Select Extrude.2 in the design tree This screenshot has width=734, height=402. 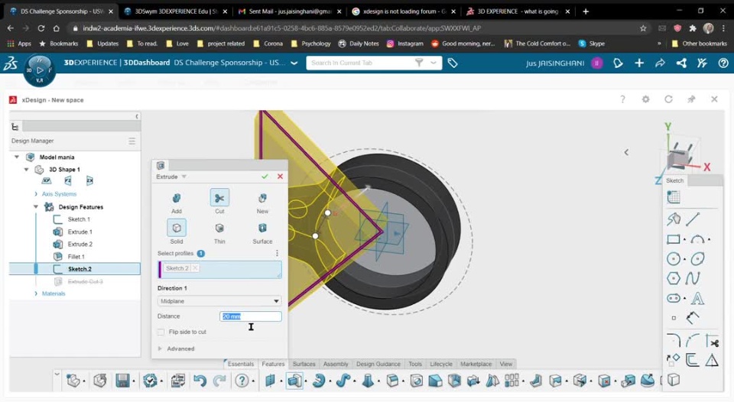[80, 244]
